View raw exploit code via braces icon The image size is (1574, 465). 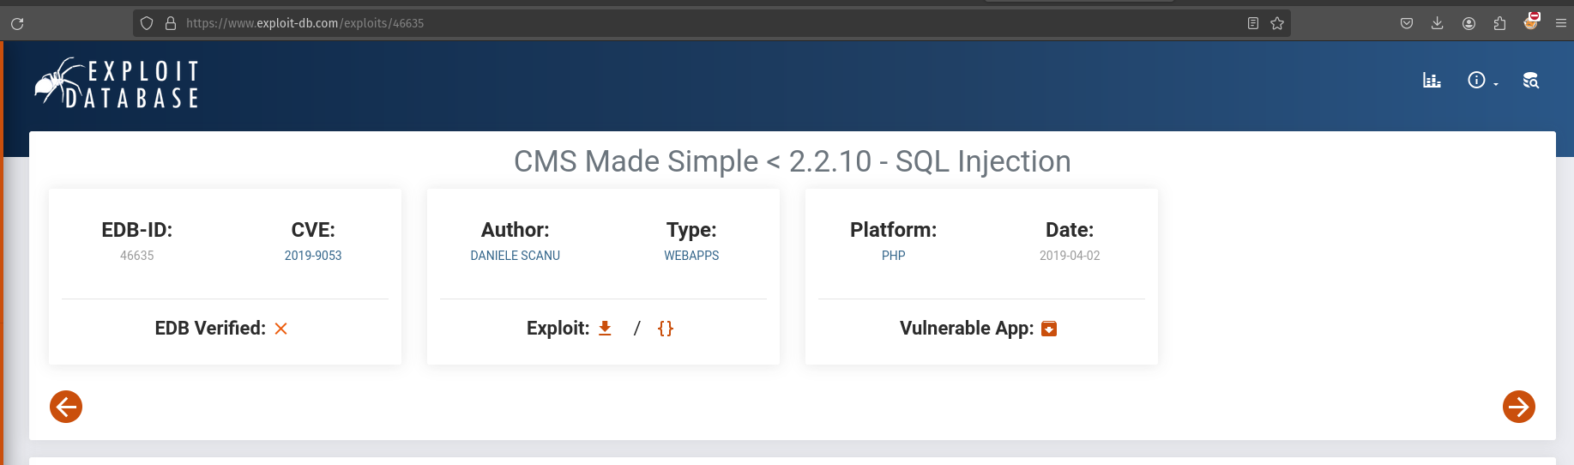point(666,329)
